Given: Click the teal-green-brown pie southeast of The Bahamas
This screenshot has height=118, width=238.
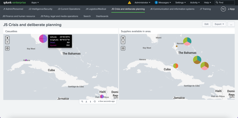Looking at the screenshot, I should [197, 60].
